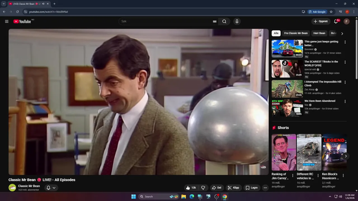358x201 pixels.
Task: Go back in Chrome browser
Action: [x=4, y=12]
